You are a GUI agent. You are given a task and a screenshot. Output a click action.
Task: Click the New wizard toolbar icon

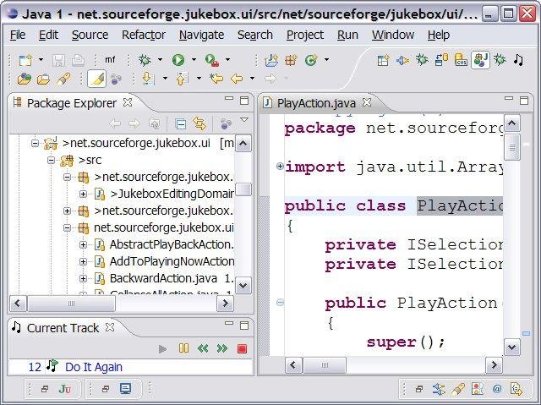coord(25,60)
